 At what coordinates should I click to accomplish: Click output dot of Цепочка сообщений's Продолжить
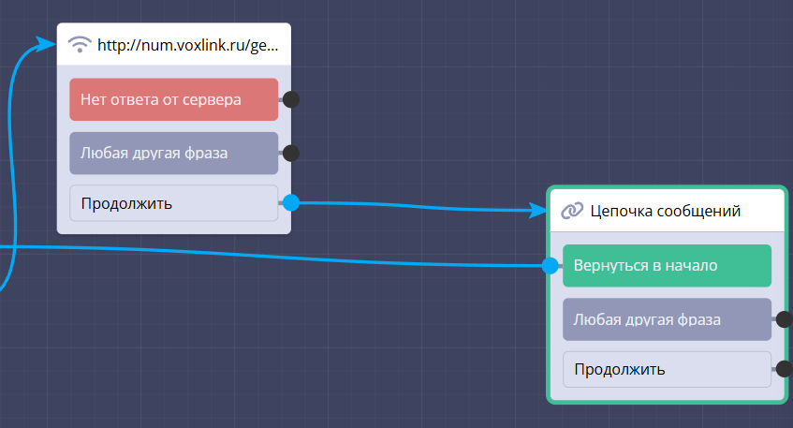[784, 369]
